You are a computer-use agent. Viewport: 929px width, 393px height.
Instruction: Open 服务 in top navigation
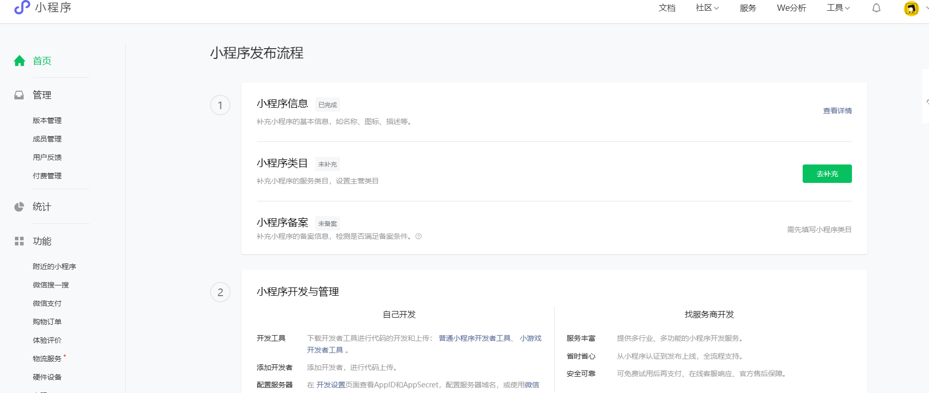pos(748,8)
